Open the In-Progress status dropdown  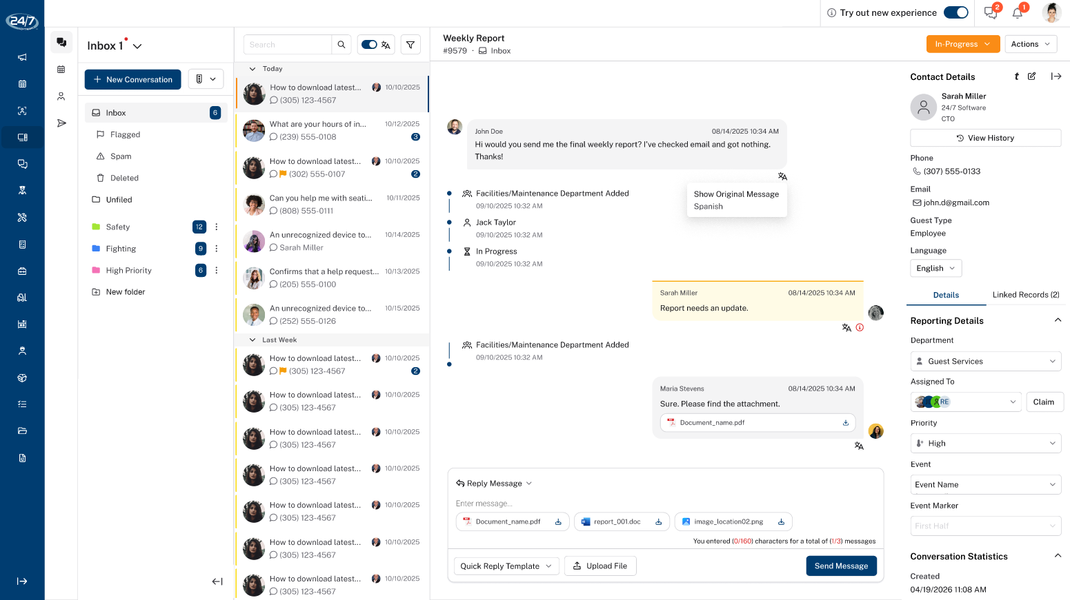click(x=962, y=44)
